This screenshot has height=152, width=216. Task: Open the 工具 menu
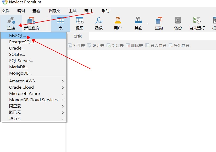coord(73,11)
